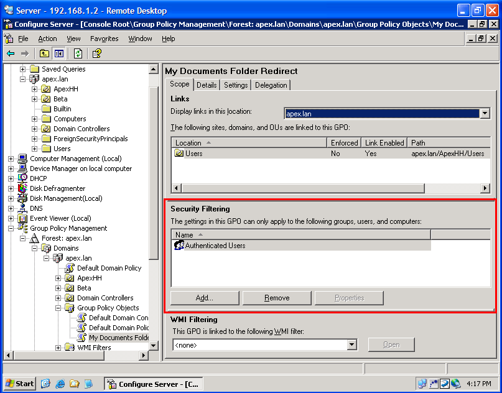Open Internet Explorer from quick launch
502x393 pixels.
(x=60, y=384)
